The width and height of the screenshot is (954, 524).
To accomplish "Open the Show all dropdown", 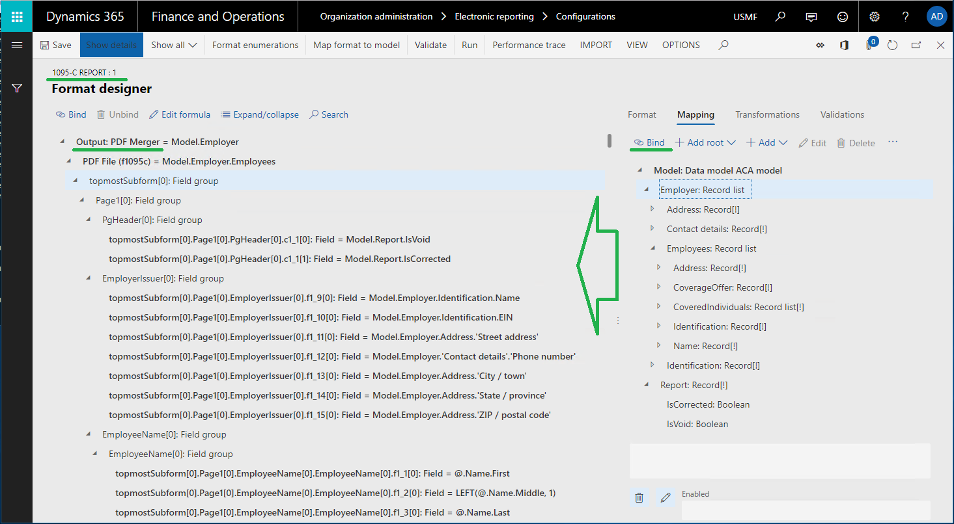I will 174,45.
